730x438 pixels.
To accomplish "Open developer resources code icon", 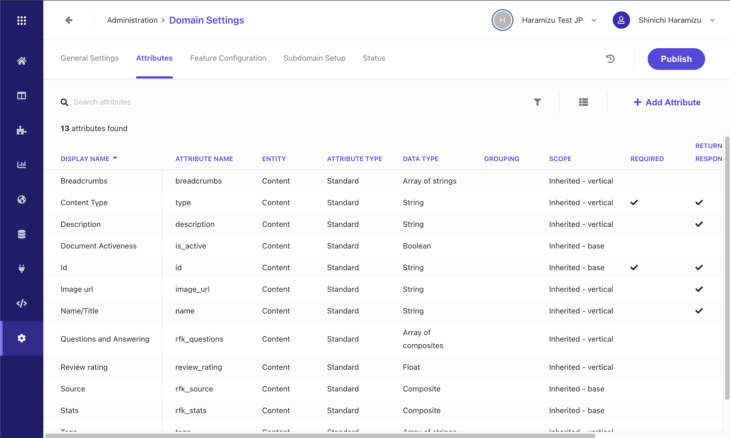I will (22, 303).
